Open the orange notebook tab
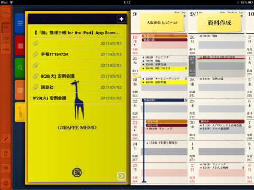 (20, 90)
